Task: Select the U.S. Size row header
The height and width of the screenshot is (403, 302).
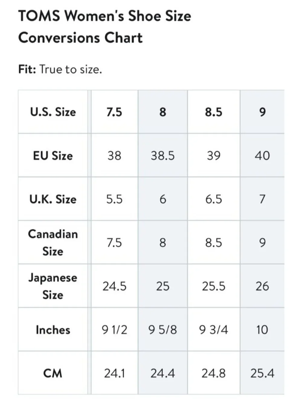Action: click(53, 112)
